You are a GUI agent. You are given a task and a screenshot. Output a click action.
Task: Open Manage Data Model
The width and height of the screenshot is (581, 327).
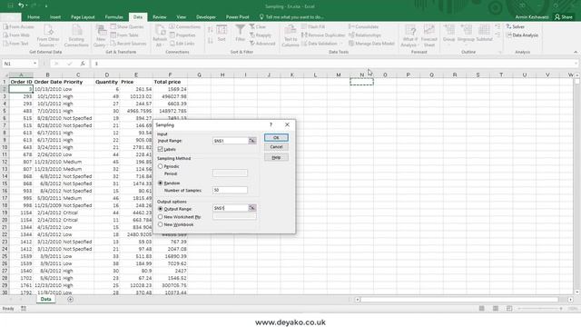click(371, 44)
